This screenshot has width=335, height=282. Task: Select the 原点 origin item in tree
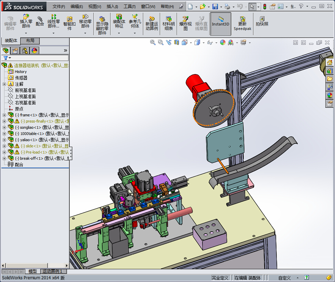(19, 109)
